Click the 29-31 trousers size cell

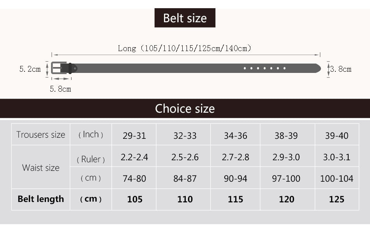pos(134,136)
